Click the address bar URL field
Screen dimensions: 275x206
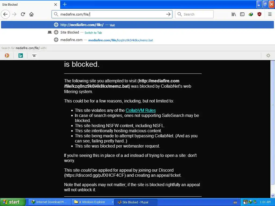point(112,14)
